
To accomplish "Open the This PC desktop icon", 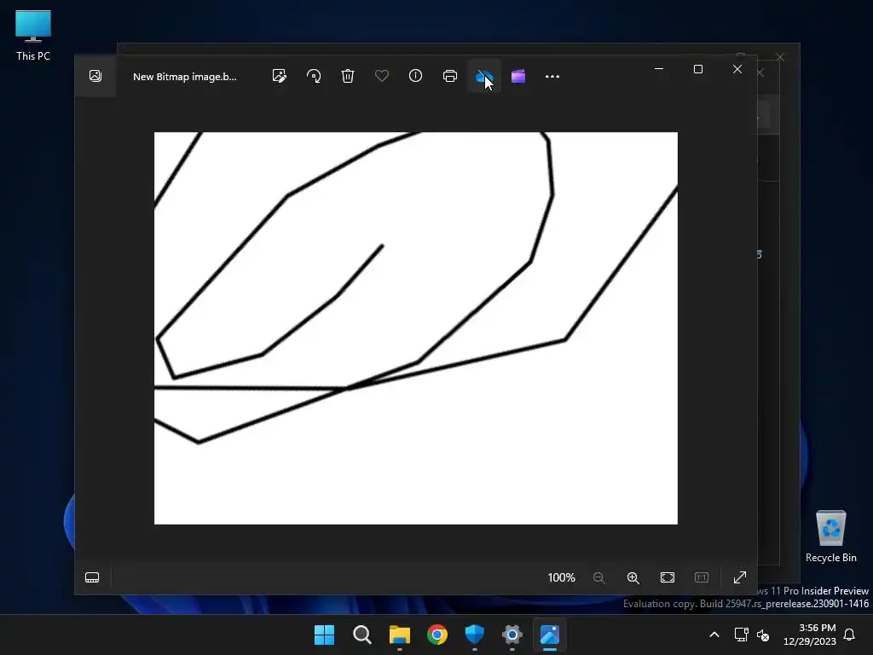I will [33, 36].
